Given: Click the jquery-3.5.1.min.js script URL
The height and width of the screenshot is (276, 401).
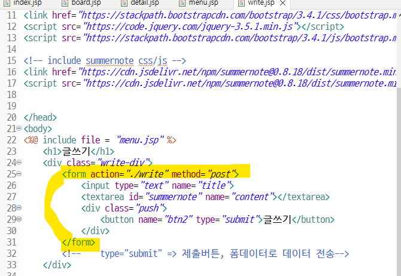Looking at the screenshot, I should (x=192, y=26).
